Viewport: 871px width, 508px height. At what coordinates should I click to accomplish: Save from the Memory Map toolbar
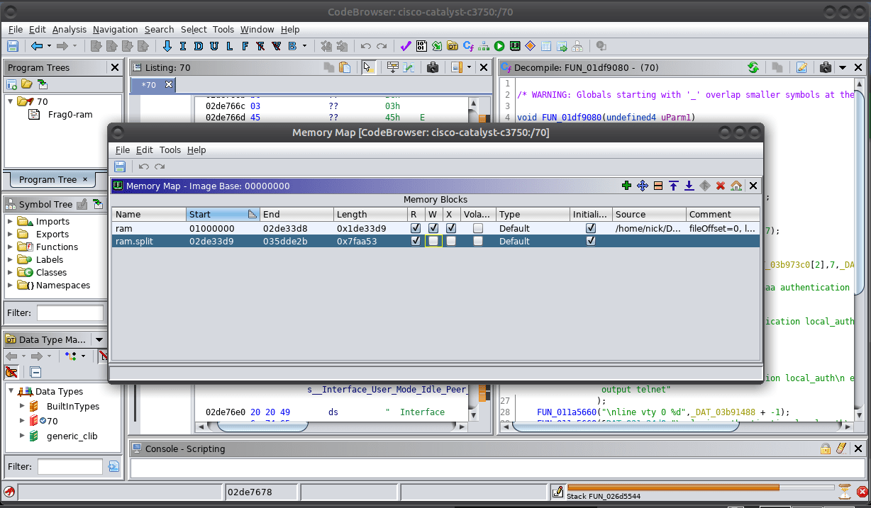(x=120, y=166)
